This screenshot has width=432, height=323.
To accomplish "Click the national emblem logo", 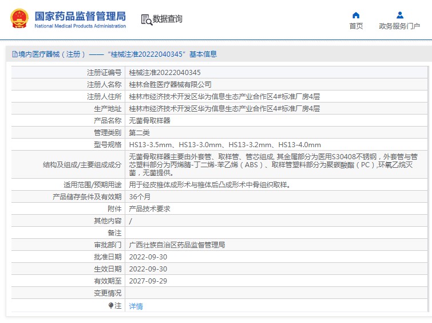I will click(x=19, y=18).
